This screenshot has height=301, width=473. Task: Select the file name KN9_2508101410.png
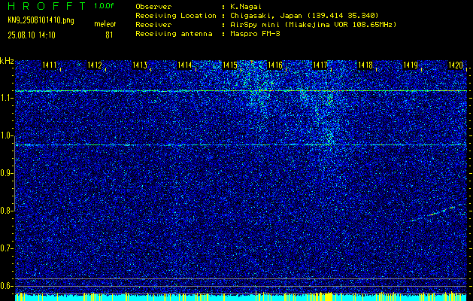(41, 21)
